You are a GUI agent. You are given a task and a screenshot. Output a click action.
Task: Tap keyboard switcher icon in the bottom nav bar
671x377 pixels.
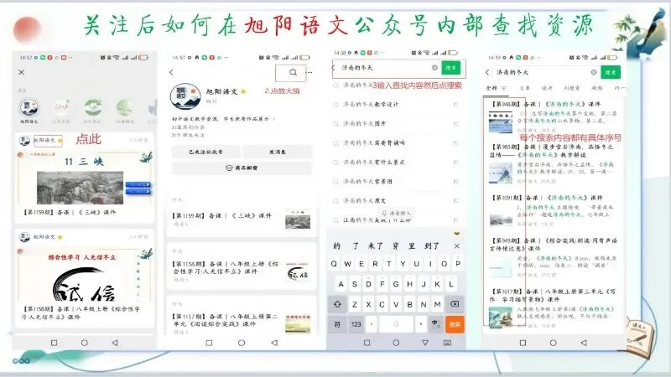[447, 343]
